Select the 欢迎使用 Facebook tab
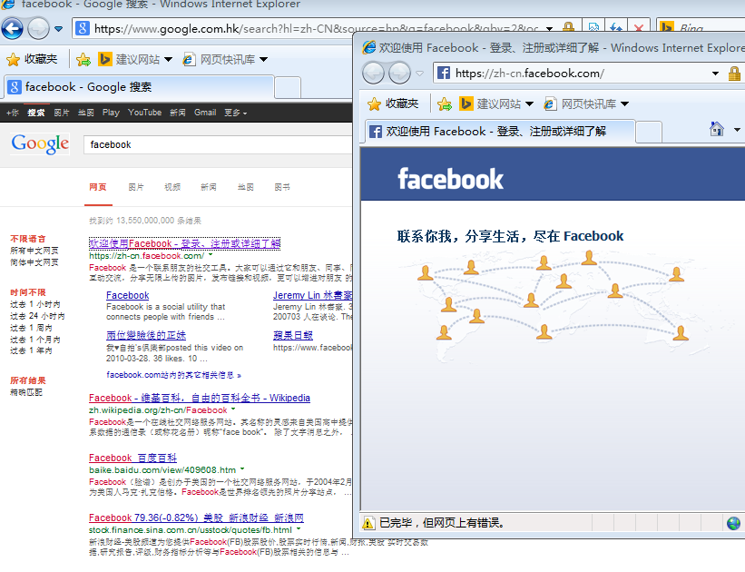 (x=500, y=132)
